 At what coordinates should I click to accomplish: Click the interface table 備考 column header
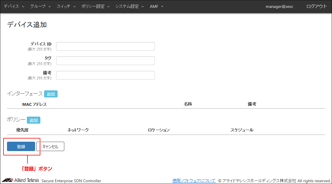[x=252, y=104]
